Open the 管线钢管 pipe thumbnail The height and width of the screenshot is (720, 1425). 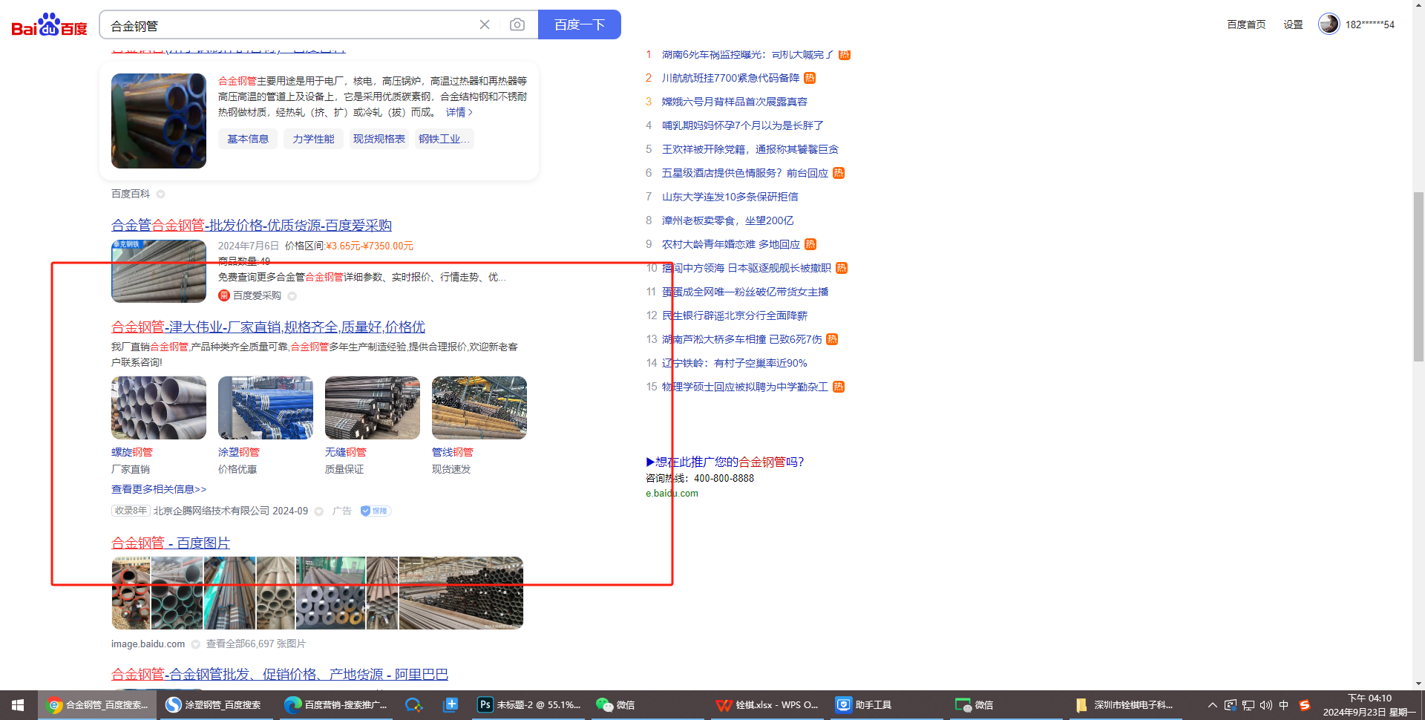[479, 408]
